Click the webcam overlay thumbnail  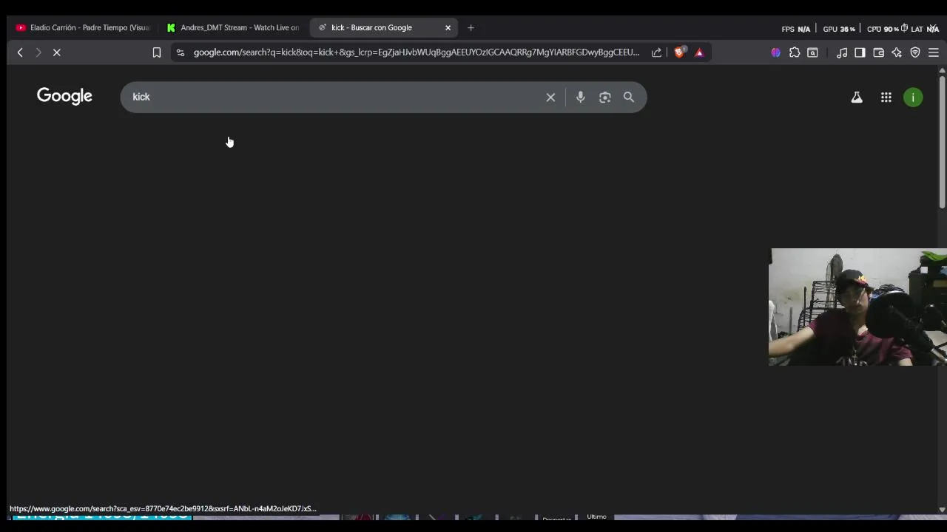coord(858,307)
